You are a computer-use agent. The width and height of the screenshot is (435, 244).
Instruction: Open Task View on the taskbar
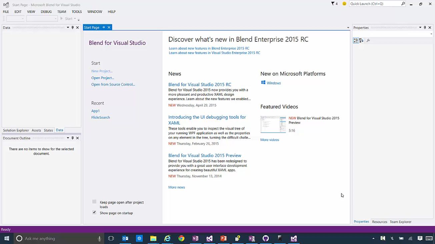point(111,238)
